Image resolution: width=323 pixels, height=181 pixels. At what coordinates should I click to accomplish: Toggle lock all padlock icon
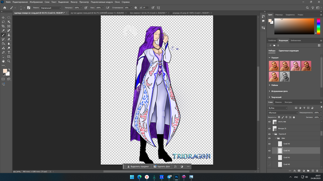pyautogui.click(x=294, y=117)
